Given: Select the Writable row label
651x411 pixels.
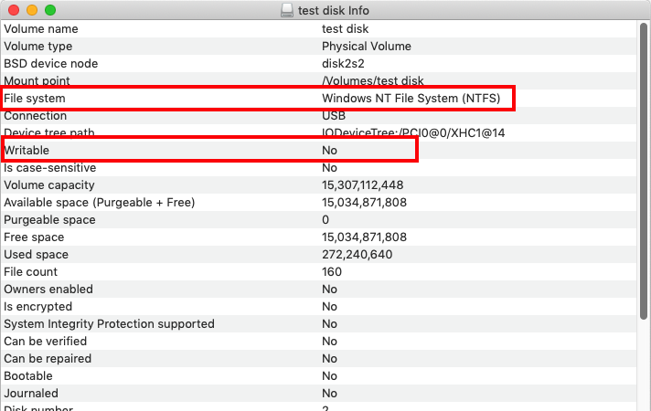Looking at the screenshot, I should 27,150.
